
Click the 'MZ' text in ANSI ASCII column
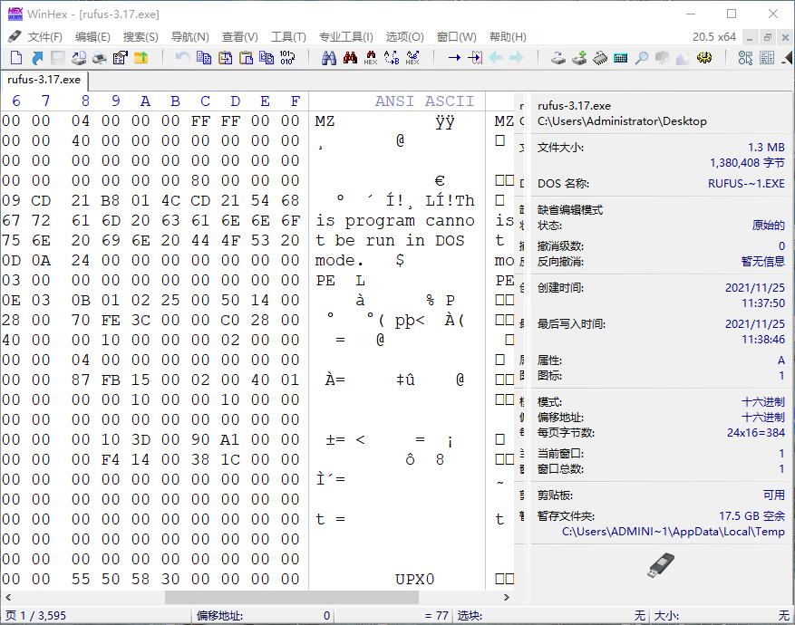[x=325, y=121]
